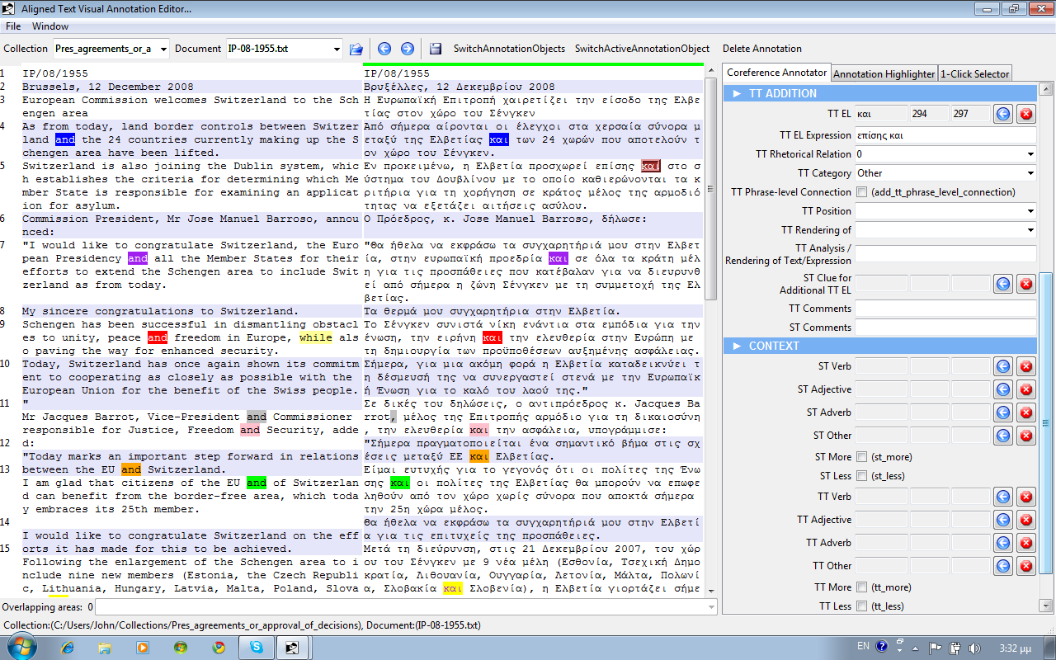The width and height of the screenshot is (1056, 660).
Task: Set TT Verb with blue arrow button
Action: pyautogui.click(x=1003, y=497)
